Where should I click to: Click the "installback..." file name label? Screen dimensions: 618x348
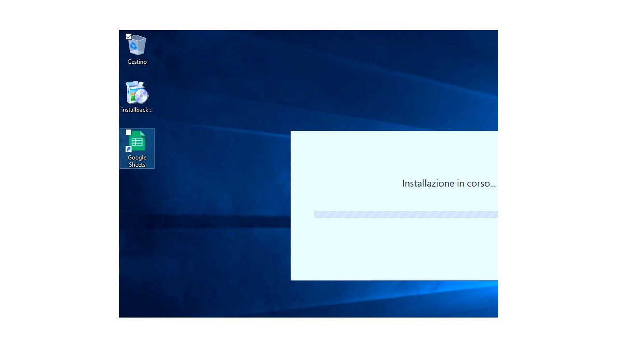[137, 110]
